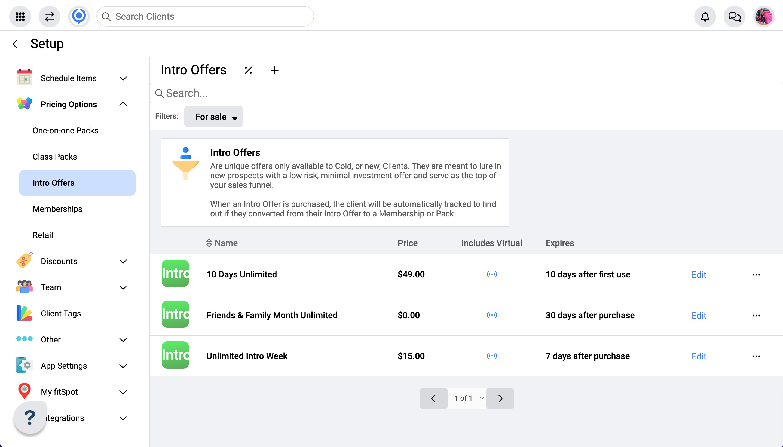Add a new intro offer with plus icon
This screenshot has height=447, width=783.
(x=274, y=70)
